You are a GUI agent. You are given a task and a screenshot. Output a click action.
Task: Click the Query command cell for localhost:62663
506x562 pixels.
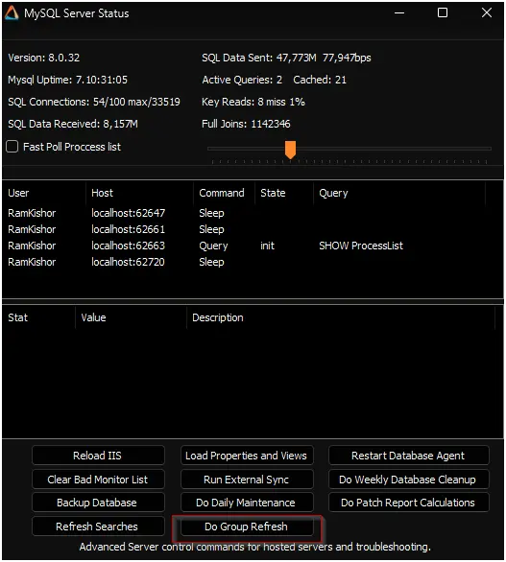pyautogui.click(x=213, y=246)
